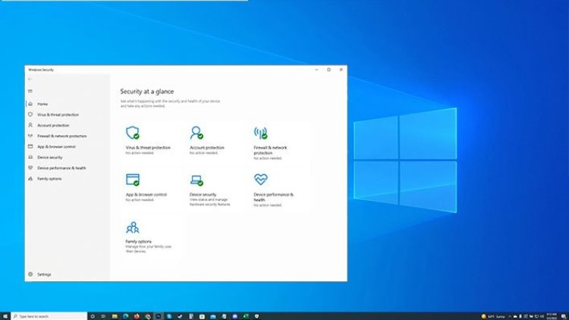Click the Settings gear icon at sidebar bottom
Screen dimensions: 569x320
tap(30, 275)
